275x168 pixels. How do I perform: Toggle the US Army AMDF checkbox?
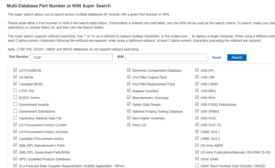pos(197,145)
